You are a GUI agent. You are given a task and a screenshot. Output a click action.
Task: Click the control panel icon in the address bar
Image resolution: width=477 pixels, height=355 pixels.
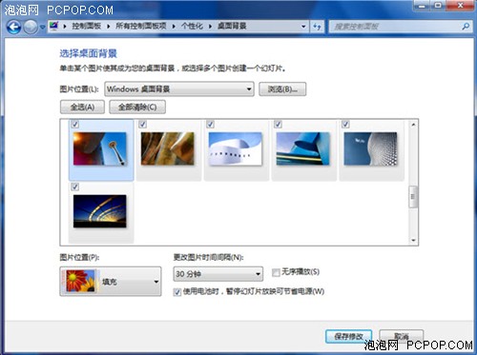(x=54, y=26)
